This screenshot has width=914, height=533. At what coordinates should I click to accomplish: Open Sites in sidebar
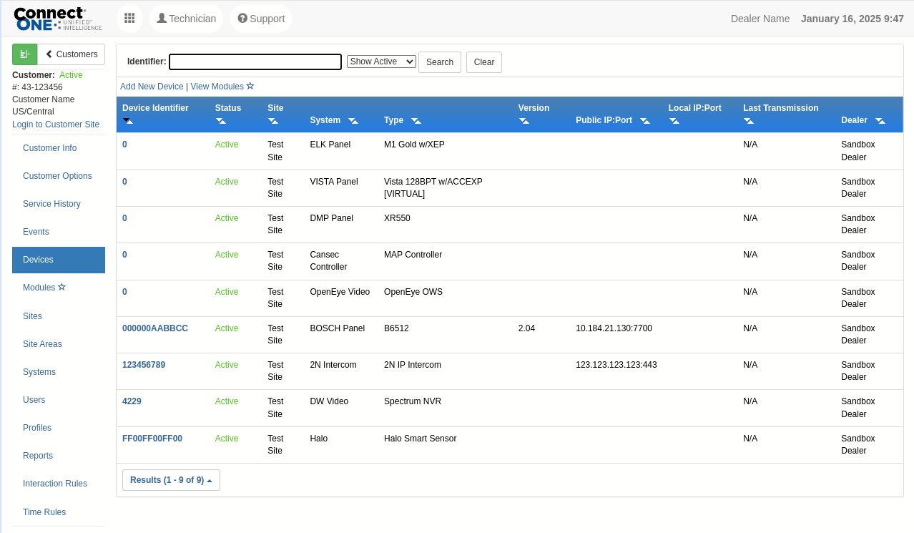click(59, 316)
